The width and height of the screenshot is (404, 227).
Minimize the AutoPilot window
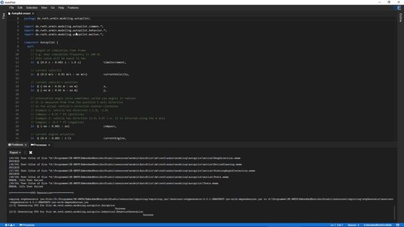(x=379, y=2)
